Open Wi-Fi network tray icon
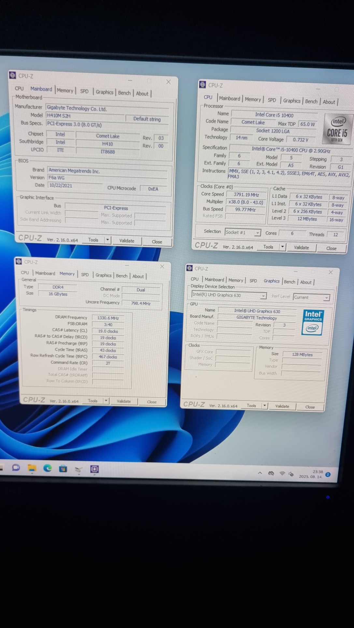Viewport: 354px width, 628px height. click(282, 473)
